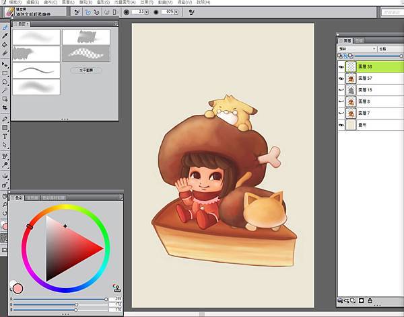This screenshot has width=404, height=317.
Task: Click the layer commands button at panel bottom
Action: coord(340,301)
